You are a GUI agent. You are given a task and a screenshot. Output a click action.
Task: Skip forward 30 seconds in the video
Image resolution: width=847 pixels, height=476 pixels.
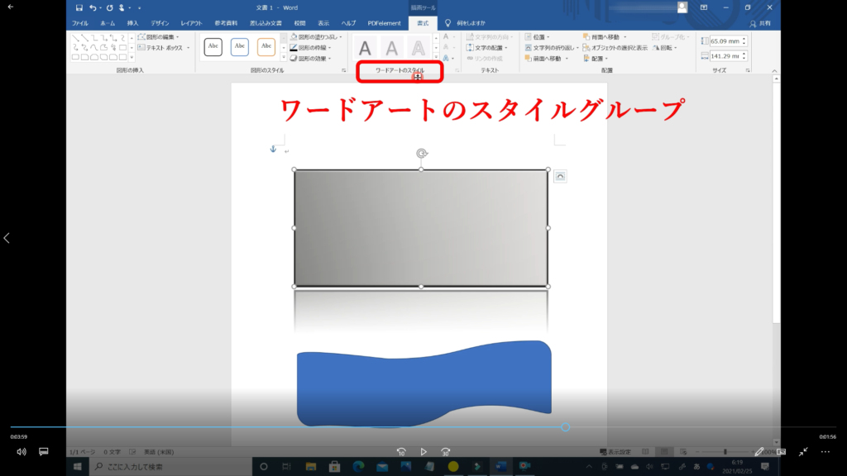pyautogui.click(x=446, y=452)
